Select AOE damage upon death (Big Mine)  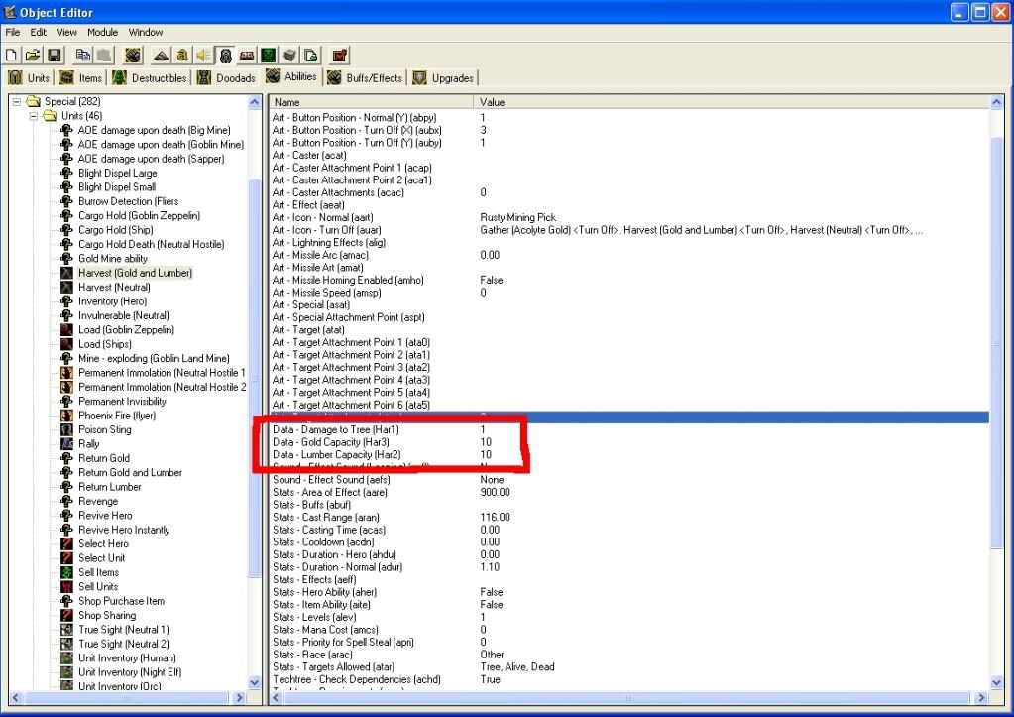[154, 130]
